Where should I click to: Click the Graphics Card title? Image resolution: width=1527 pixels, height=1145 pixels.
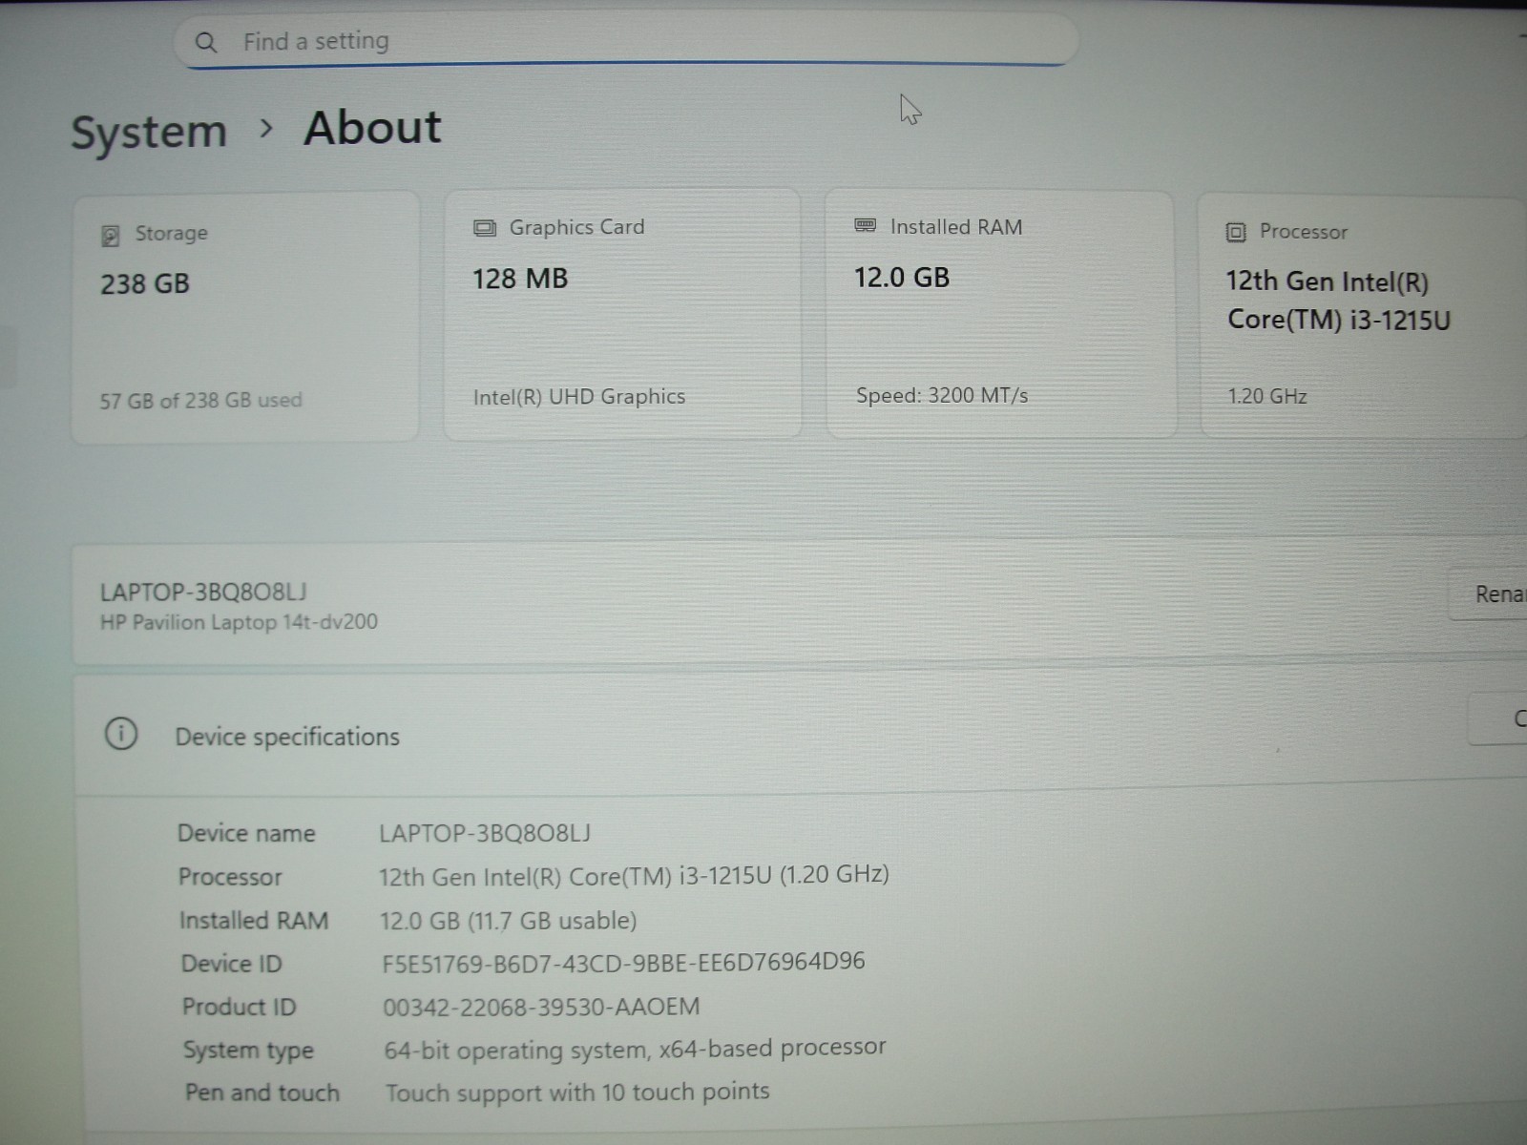click(x=576, y=227)
